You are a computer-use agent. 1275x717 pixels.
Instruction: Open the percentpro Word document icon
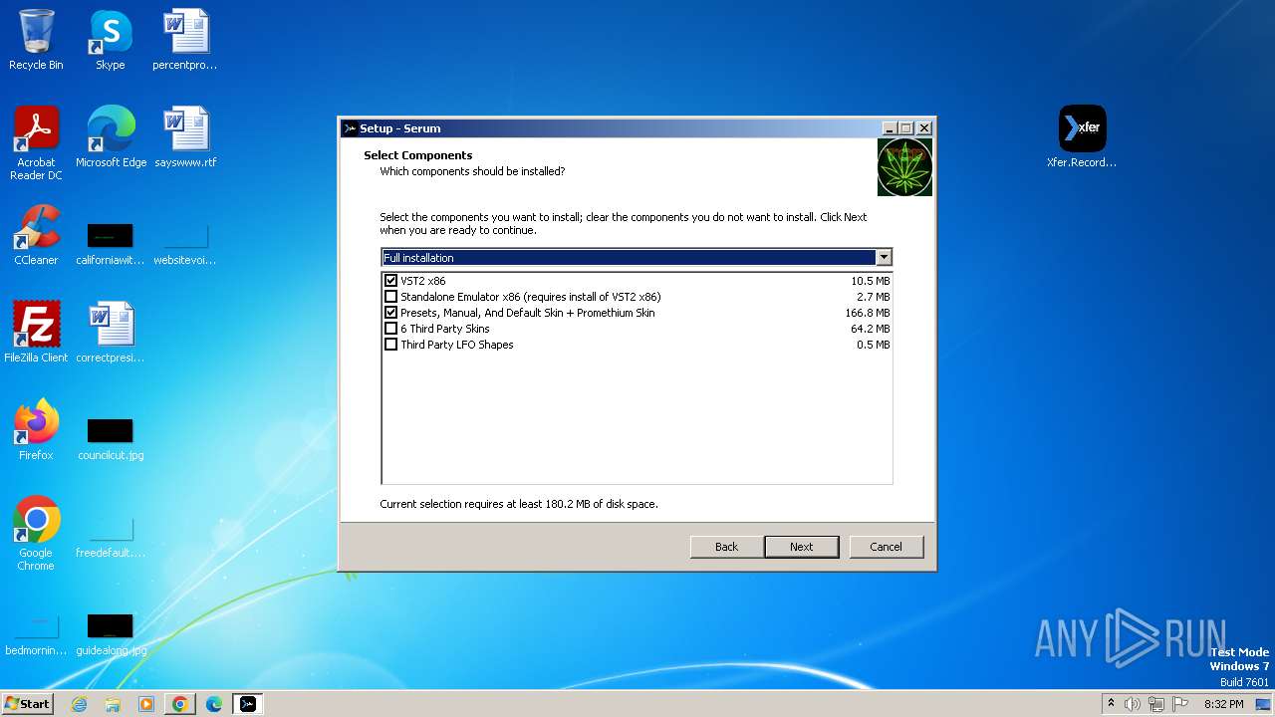point(185,40)
